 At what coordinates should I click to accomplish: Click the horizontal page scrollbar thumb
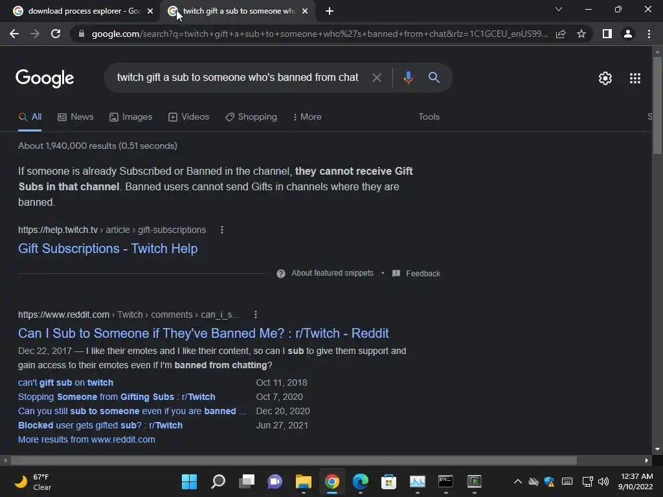(294, 460)
